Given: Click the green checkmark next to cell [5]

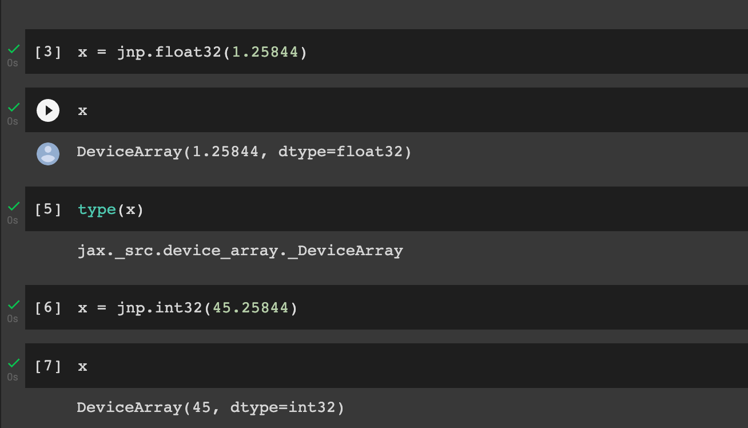Looking at the screenshot, I should [x=13, y=205].
